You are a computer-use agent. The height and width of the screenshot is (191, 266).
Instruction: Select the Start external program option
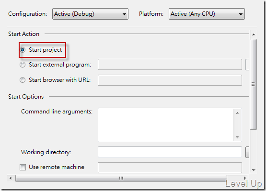coord(23,65)
